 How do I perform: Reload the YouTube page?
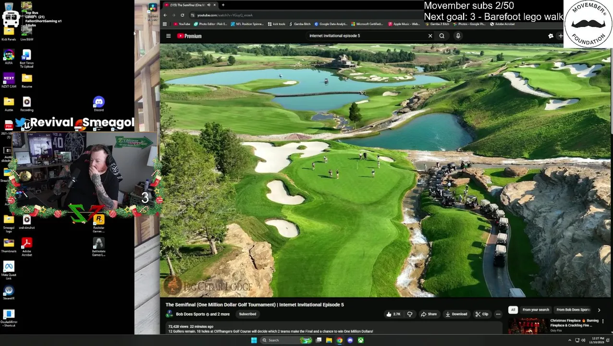(x=182, y=15)
